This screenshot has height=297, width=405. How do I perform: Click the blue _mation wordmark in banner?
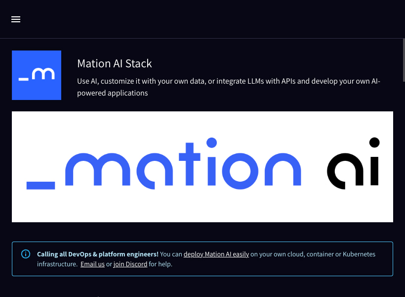[164, 164]
